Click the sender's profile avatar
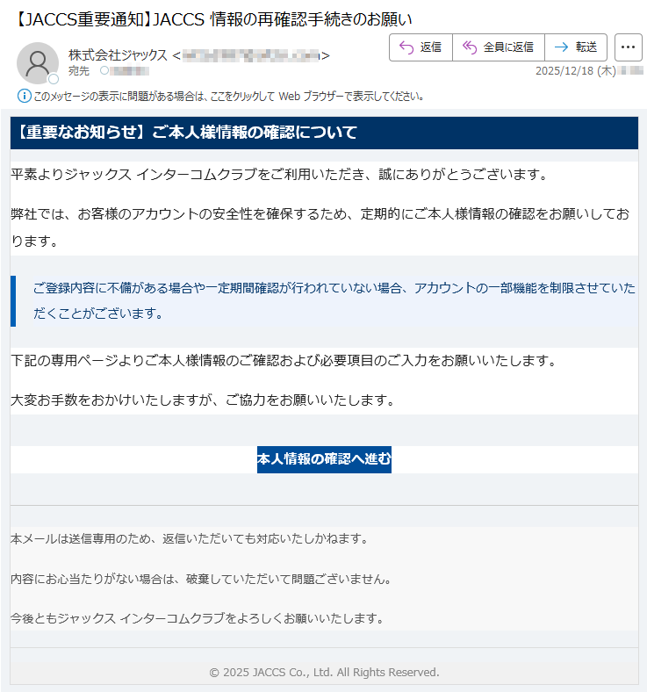 37,61
